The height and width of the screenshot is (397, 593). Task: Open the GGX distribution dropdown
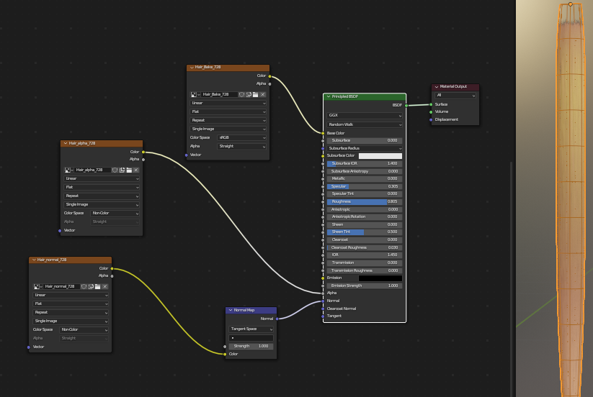[x=364, y=115]
